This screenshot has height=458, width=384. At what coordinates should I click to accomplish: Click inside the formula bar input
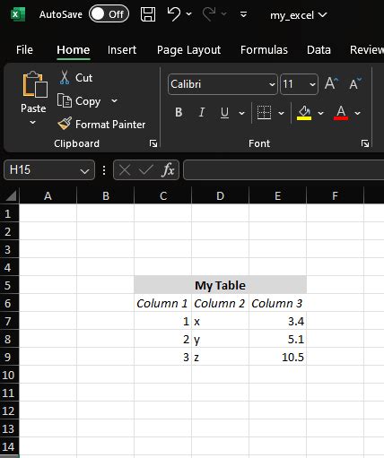point(284,170)
